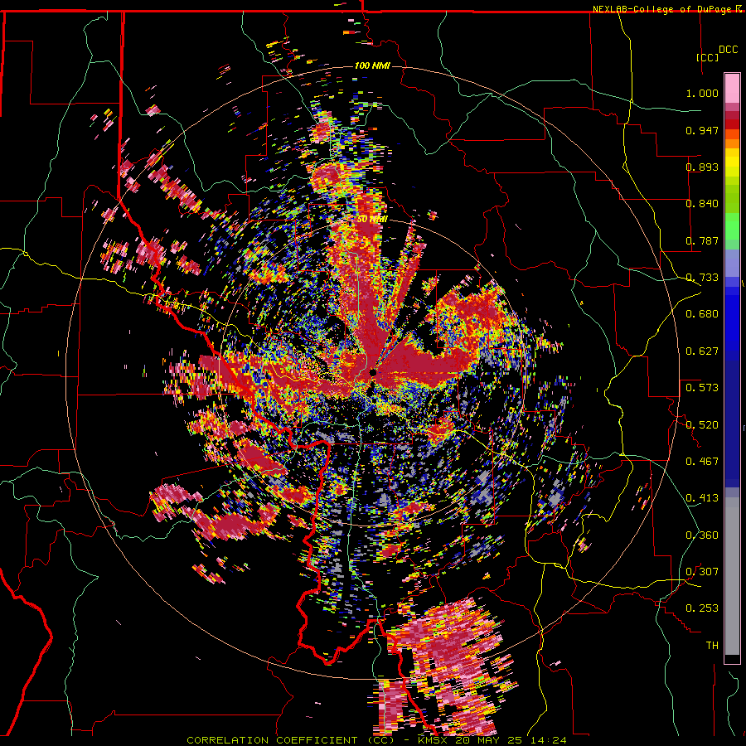Click the 1.000 legend value

pyautogui.click(x=702, y=93)
